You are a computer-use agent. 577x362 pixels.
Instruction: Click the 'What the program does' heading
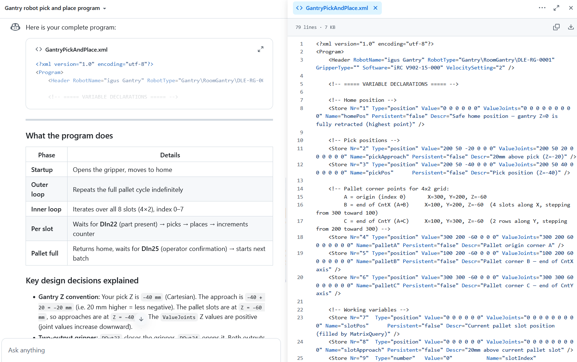[69, 136]
